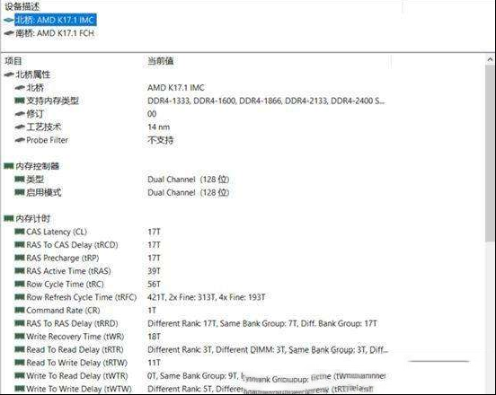Select the RAS Active Time (tRAS) row

(196, 271)
